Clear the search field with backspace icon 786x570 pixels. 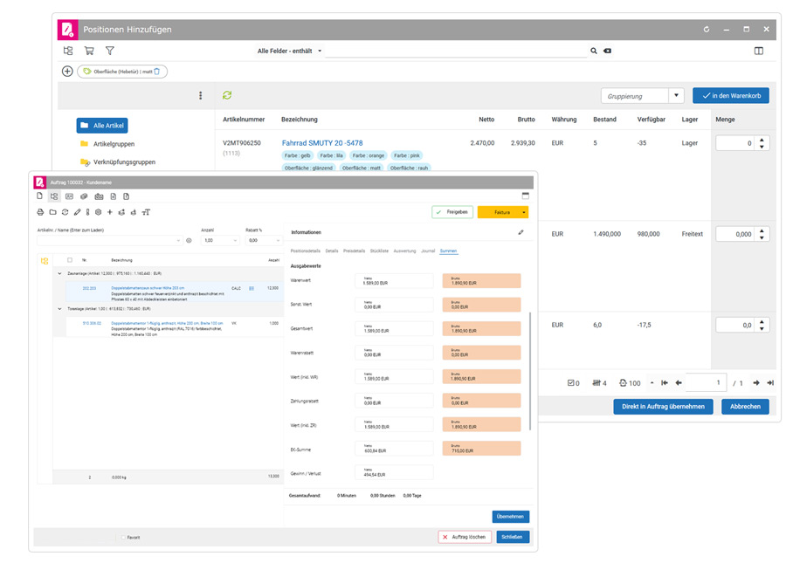(608, 52)
